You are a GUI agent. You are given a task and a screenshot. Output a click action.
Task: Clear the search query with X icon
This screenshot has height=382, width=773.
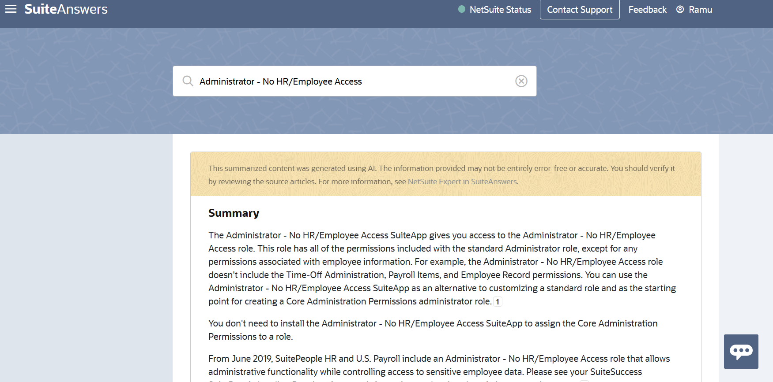click(x=521, y=81)
